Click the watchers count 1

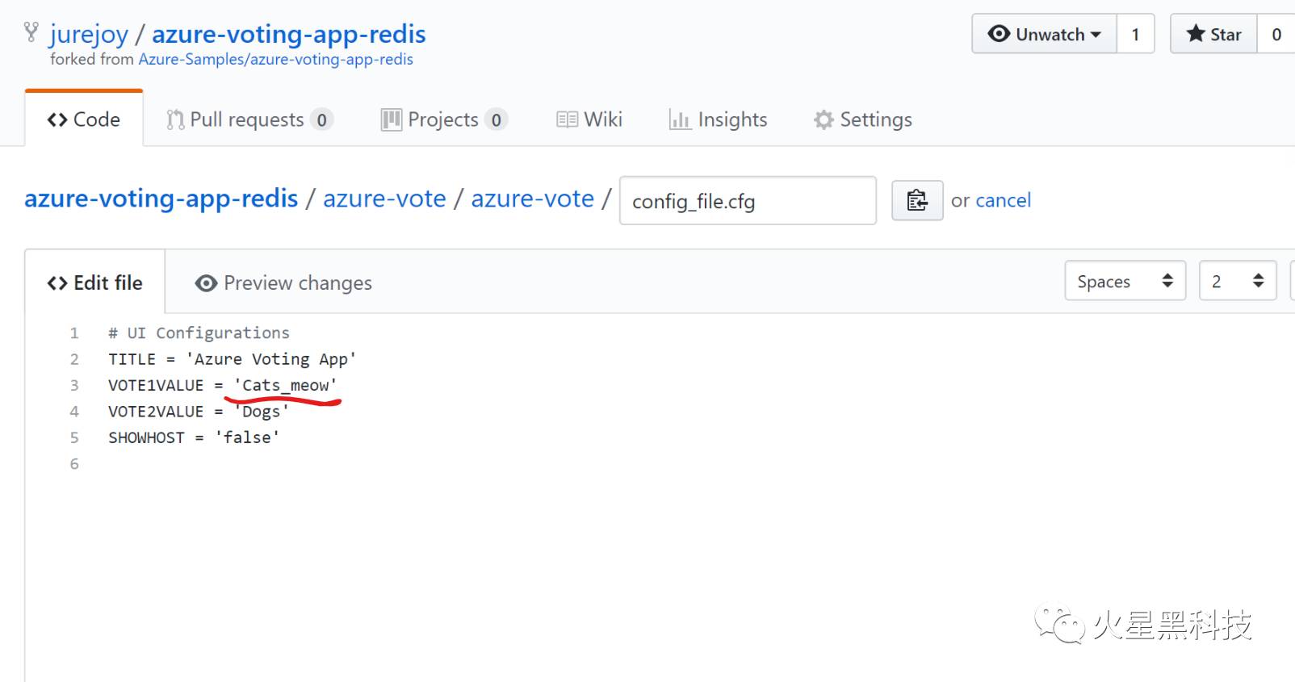pos(1135,34)
